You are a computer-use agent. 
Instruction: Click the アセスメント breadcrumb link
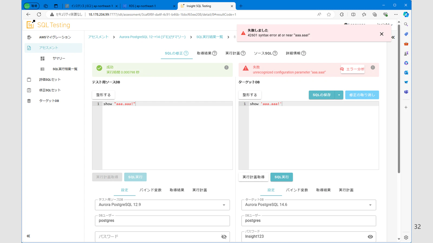tap(98, 37)
